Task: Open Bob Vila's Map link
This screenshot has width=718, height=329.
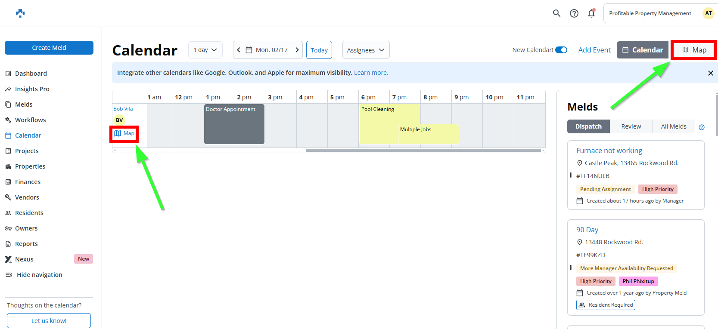Action: [124, 134]
